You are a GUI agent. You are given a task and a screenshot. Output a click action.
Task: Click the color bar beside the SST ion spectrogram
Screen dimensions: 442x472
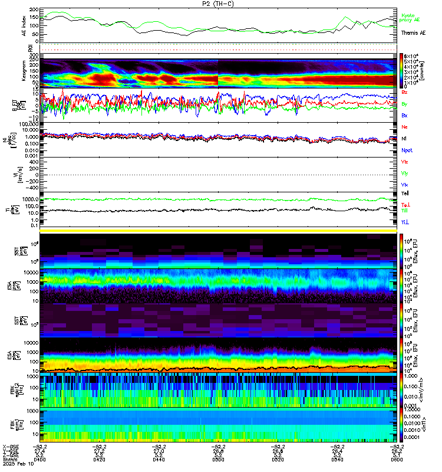tap(401, 251)
